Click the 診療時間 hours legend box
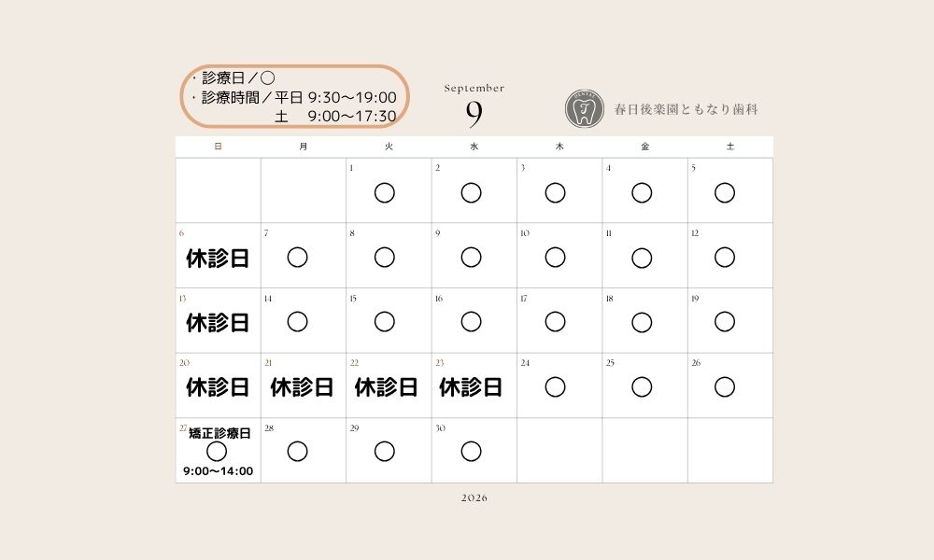The height and width of the screenshot is (560, 934). [x=294, y=96]
